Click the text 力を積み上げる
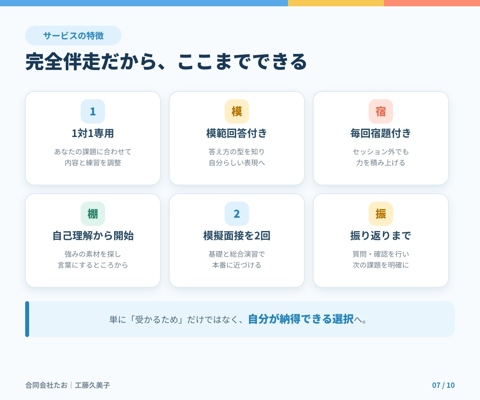Screen dimensions: 480x400 pyautogui.click(x=381, y=163)
